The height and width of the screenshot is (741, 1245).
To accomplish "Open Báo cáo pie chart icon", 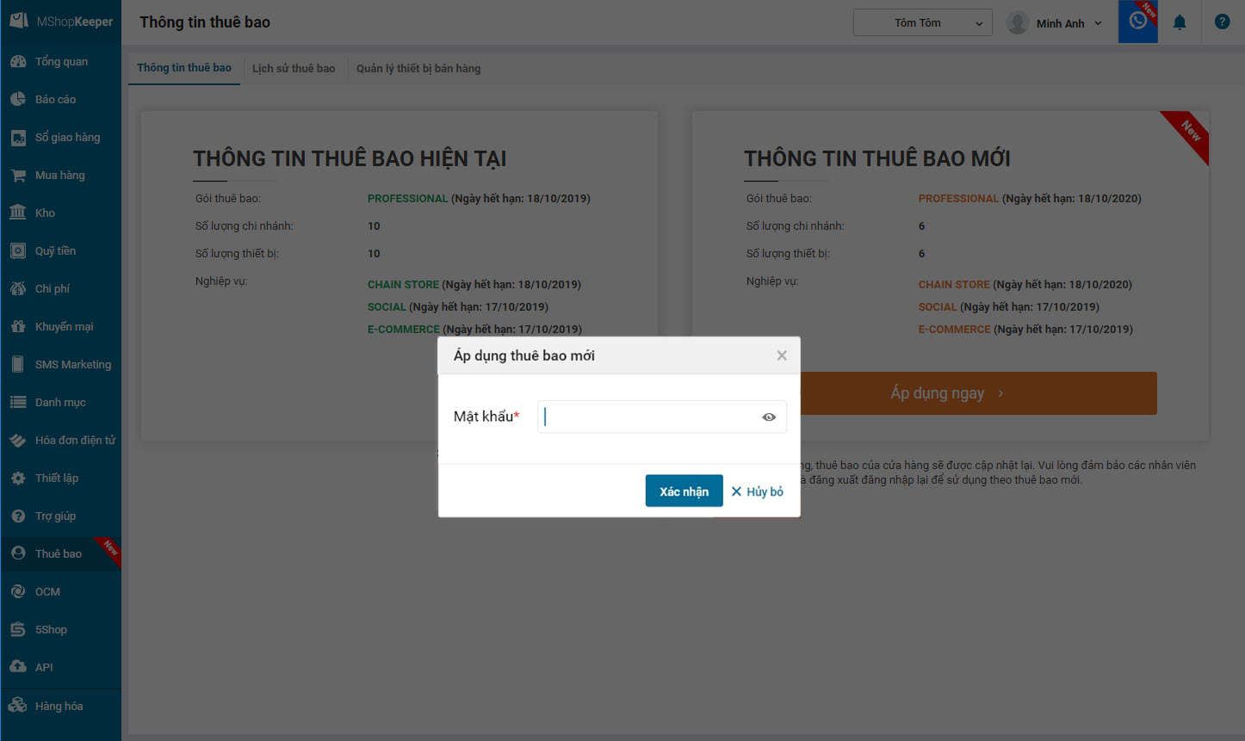I will click(x=18, y=100).
